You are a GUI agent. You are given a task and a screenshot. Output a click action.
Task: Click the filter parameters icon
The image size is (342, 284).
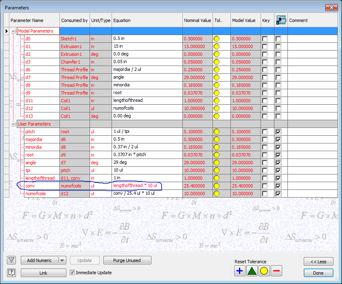[11, 260]
